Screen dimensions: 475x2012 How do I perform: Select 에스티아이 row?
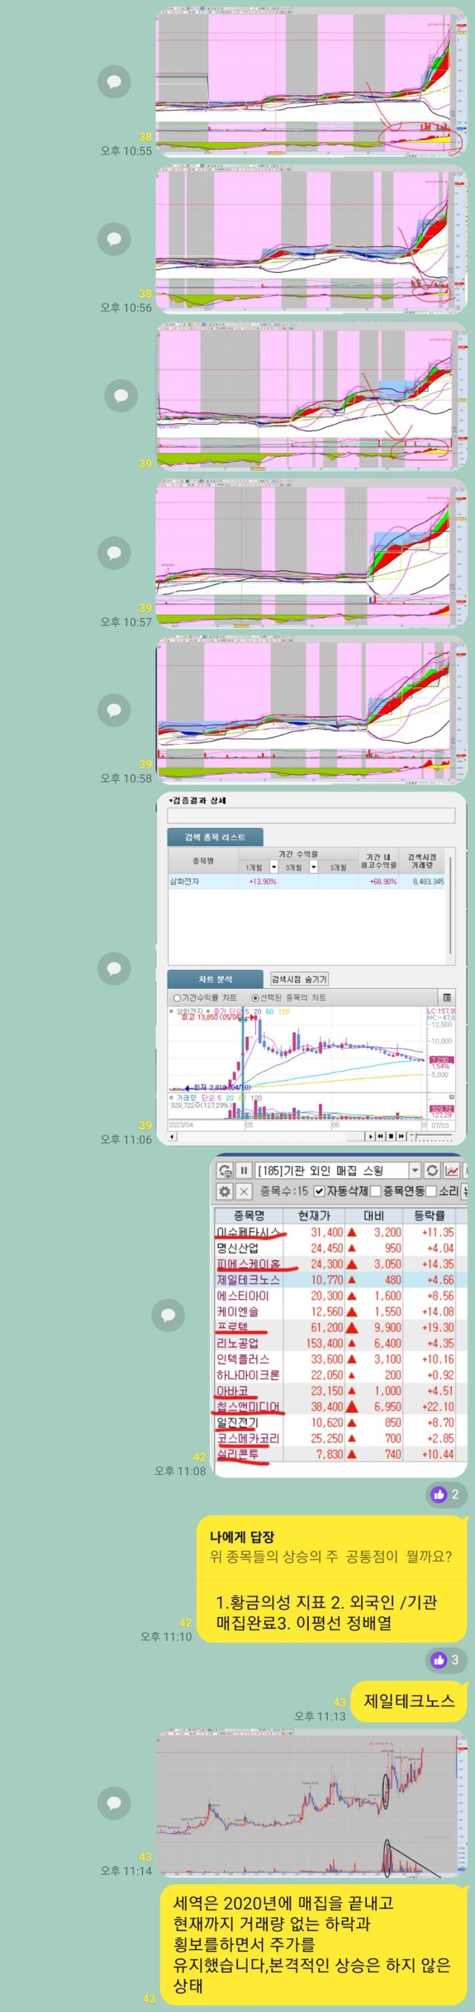[x=341, y=1295]
